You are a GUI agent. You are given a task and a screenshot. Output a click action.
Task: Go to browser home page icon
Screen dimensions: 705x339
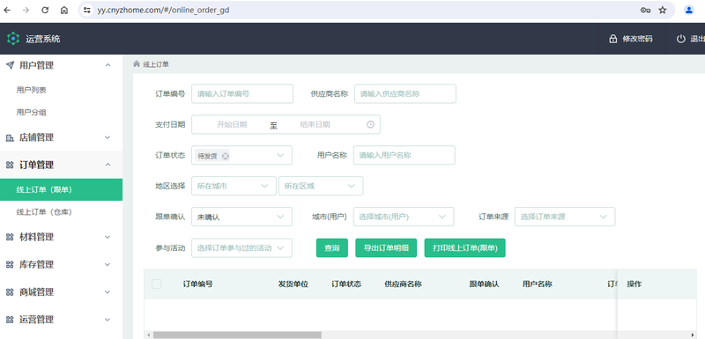(64, 10)
